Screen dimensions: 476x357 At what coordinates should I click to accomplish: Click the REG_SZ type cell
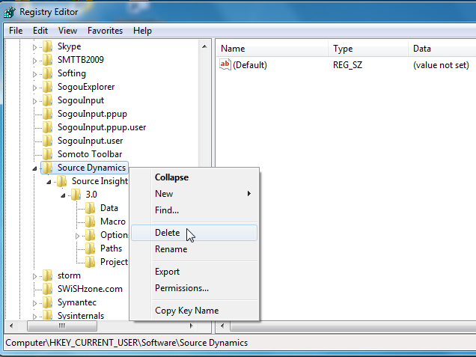click(347, 65)
